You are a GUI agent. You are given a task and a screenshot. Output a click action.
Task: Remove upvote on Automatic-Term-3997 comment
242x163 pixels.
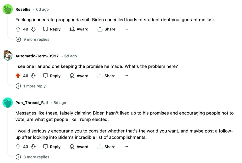tap(18, 76)
